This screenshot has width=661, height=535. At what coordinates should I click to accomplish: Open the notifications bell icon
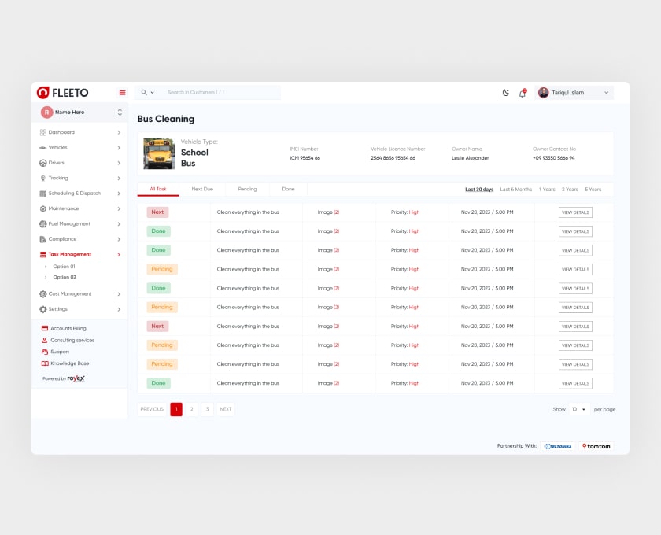(523, 93)
